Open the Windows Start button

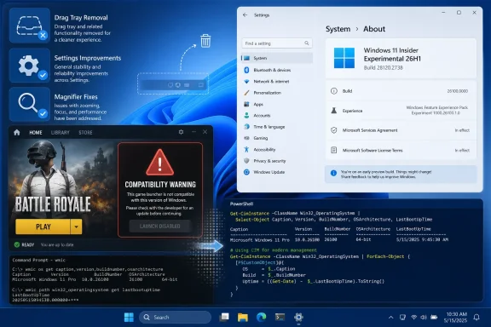click(x=129, y=318)
